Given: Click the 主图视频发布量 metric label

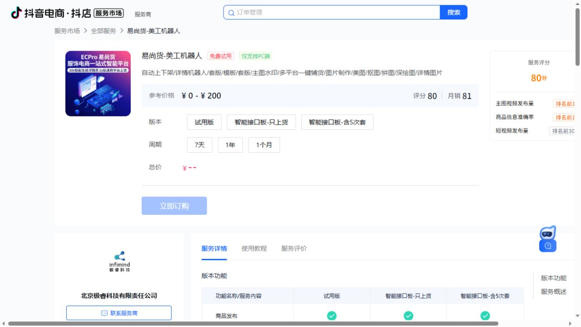Looking at the screenshot, I should (515, 103).
